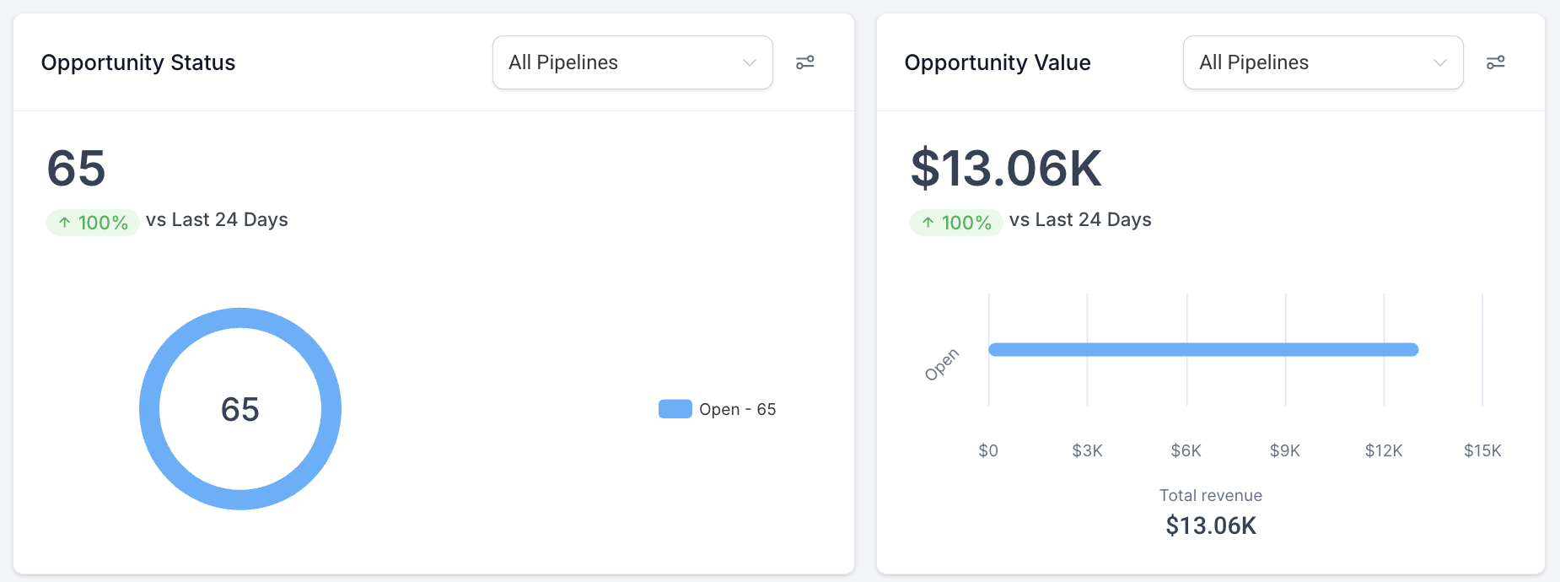Click the green up-arrow badge on Opportunity Value
The width and height of the screenshot is (1560, 582).
coord(955,222)
